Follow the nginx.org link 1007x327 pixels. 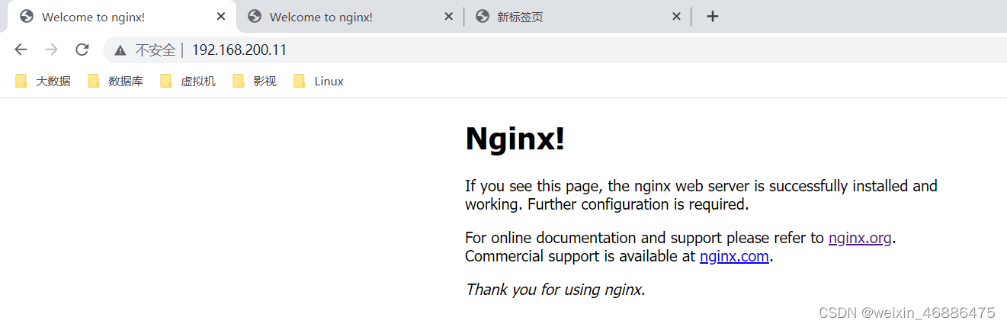[860, 238]
